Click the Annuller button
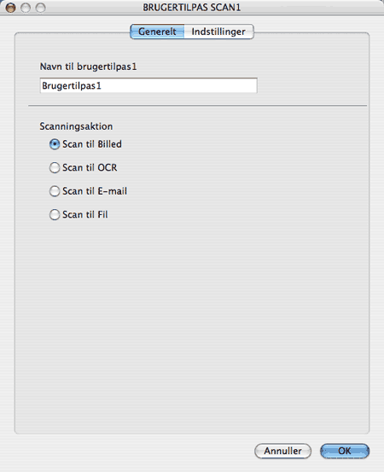This screenshot has height=472, width=384. tap(283, 451)
